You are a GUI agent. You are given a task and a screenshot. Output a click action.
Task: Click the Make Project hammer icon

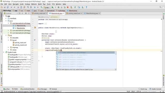(x=42, y=7)
